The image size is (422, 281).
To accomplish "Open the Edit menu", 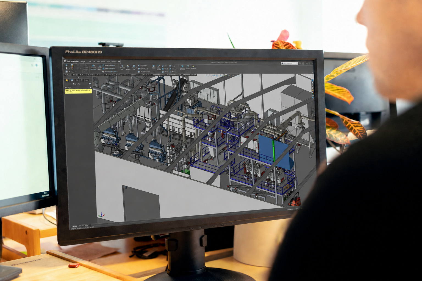I will [x=94, y=61].
